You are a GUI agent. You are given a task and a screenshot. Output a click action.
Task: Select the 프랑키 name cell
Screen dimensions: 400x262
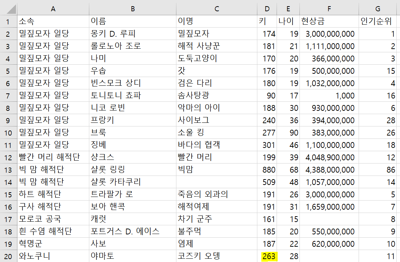[x=132, y=120]
